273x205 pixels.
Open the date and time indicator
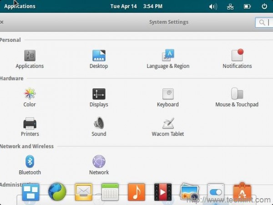point(136,6)
